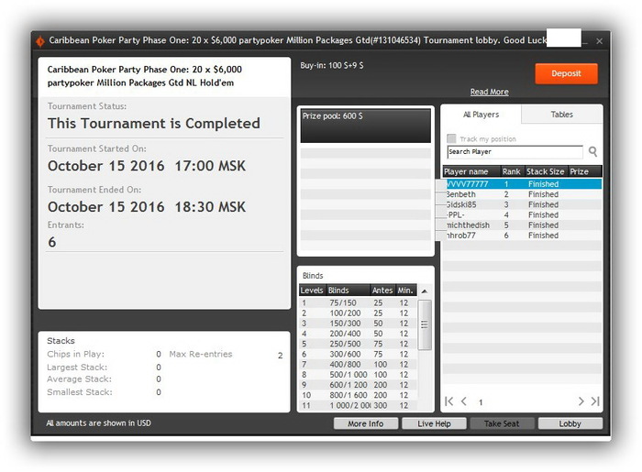Screen dimensions: 642x472
Task: Select blinds level 7 row 400/800
Action: [359, 364]
